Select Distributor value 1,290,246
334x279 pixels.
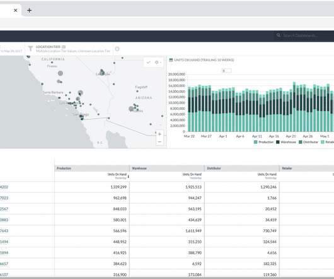pos(268,187)
